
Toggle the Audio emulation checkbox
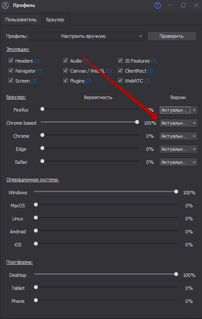(x=66, y=60)
